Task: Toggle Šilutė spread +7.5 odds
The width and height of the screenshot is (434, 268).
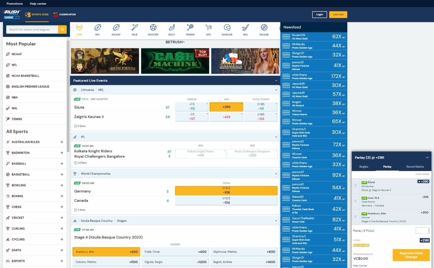Action: (192, 107)
